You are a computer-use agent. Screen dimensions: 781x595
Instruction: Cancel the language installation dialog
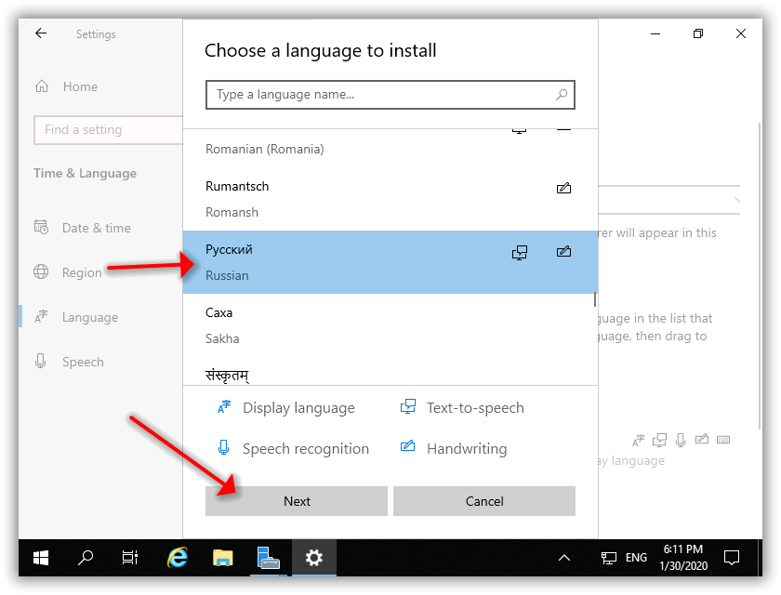[483, 501]
